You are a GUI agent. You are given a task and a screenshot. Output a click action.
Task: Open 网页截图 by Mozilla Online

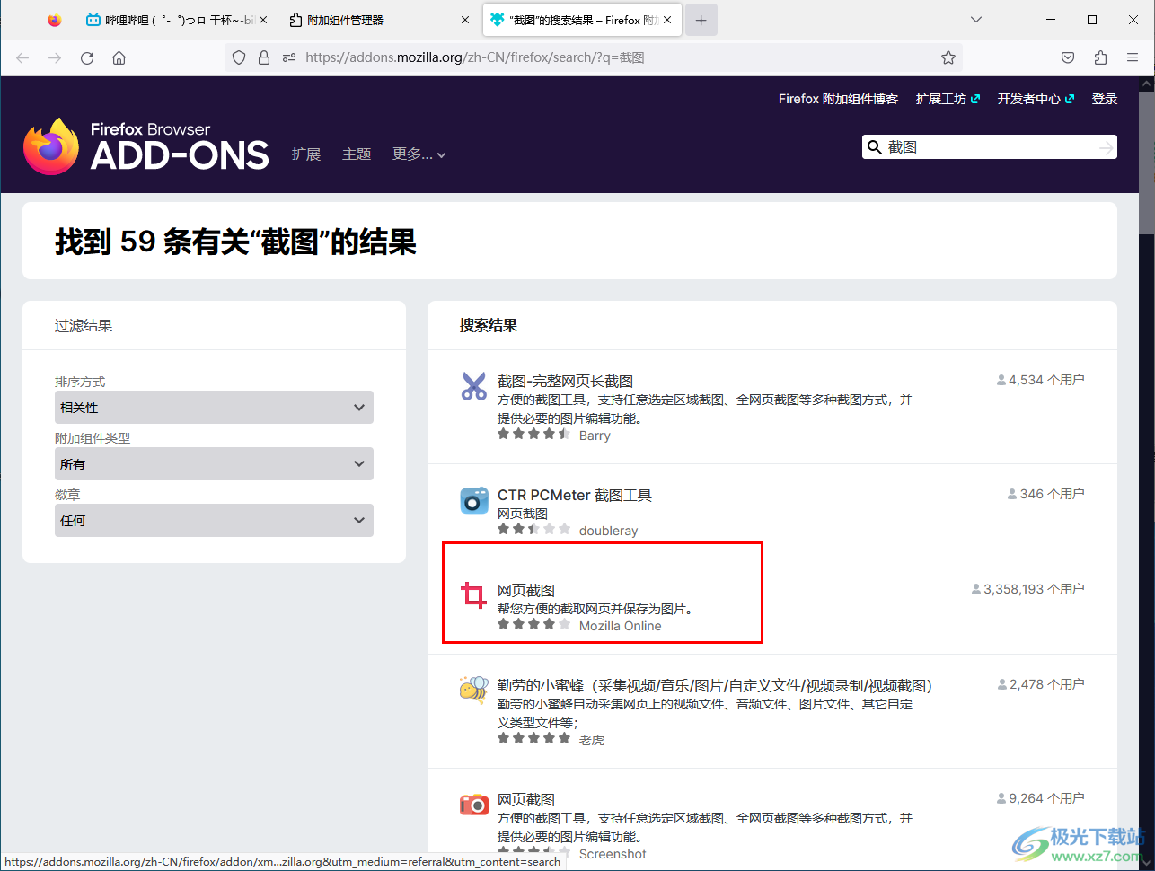tap(526, 590)
